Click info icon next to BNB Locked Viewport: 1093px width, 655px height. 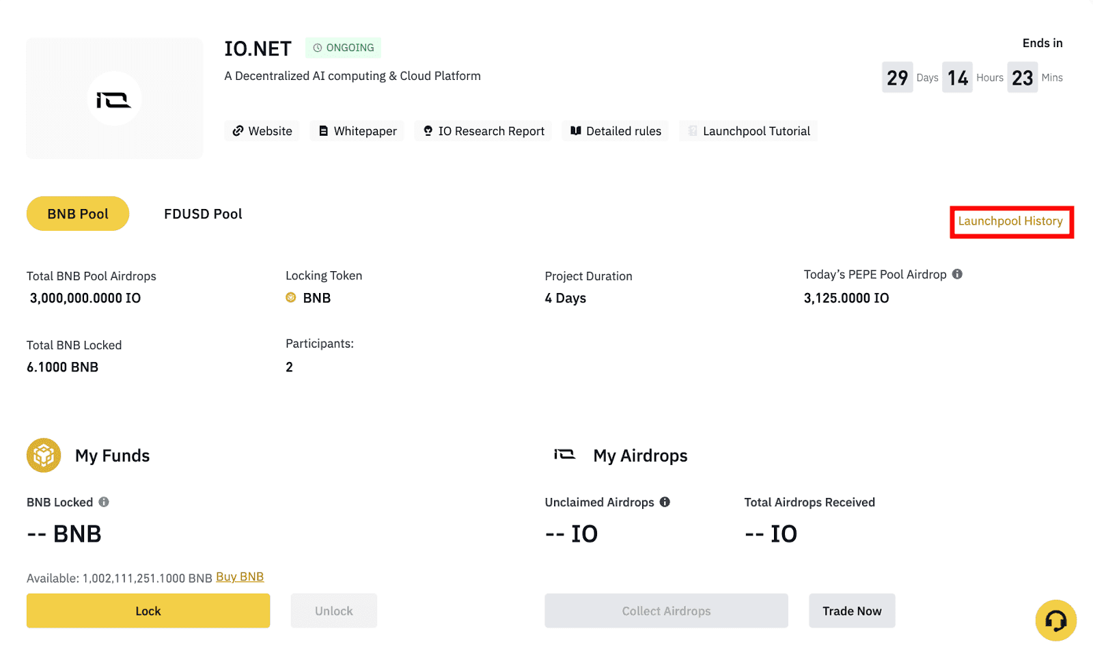104,502
